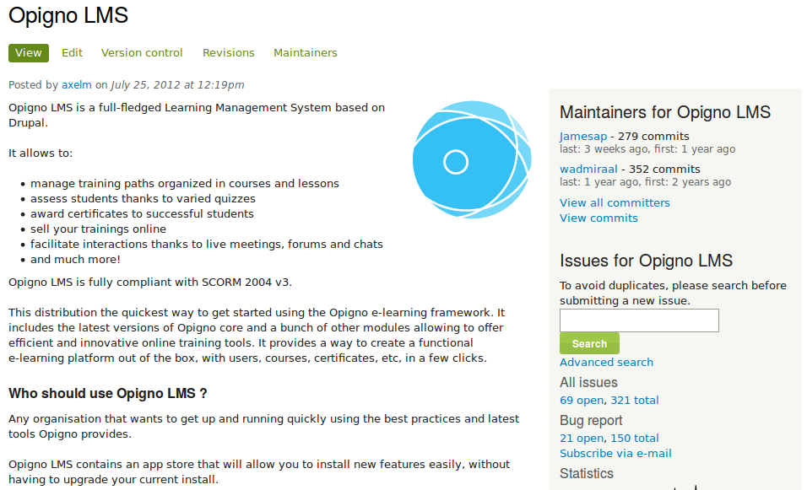The image size is (807, 490).
Task: Open maintainer James-ap's profile
Action: click(x=583, y=137)
